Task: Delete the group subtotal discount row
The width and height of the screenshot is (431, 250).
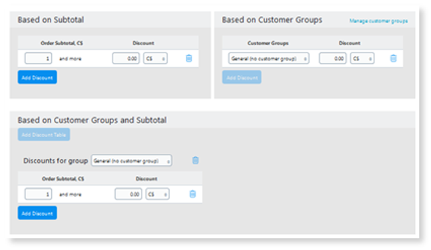Action: point(193,194)
